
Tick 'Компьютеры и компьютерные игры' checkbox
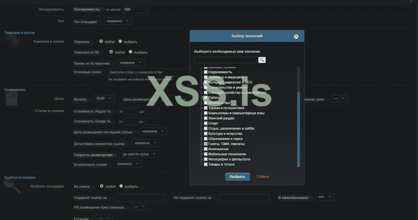(206, 113)
